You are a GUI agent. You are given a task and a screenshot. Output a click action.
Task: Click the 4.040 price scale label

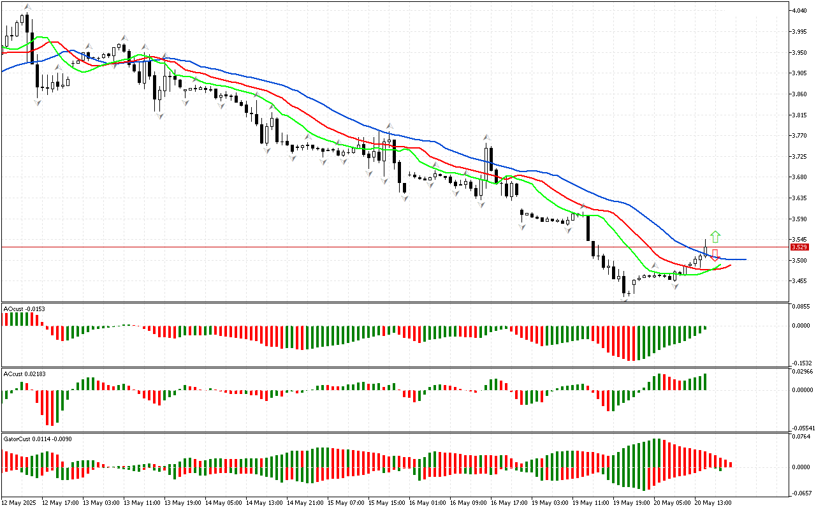coord(799,11)
